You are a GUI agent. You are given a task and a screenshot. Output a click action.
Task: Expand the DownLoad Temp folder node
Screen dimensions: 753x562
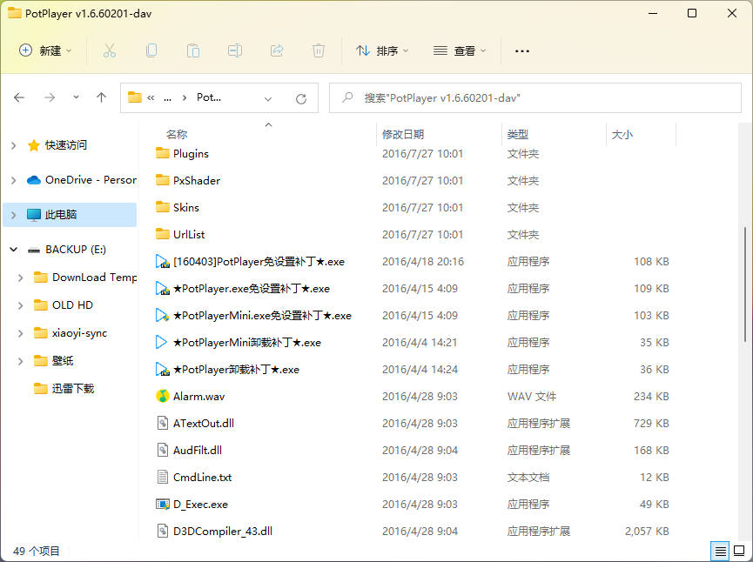[21, 278]
